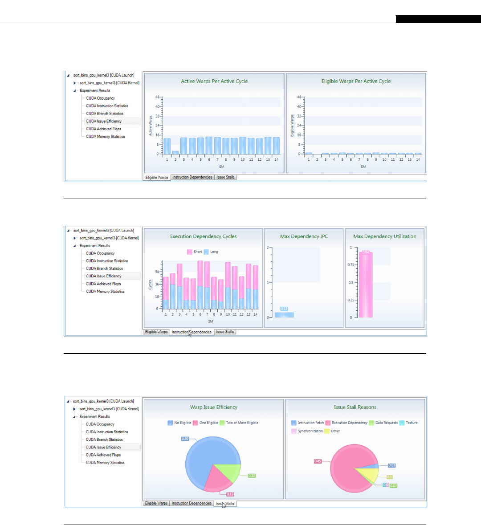This screenshot has height=525, width=481.
Task: Select CUDA Branch Statistics beside Warp Issue Efficiency pie
Action: tap(104, 440)
